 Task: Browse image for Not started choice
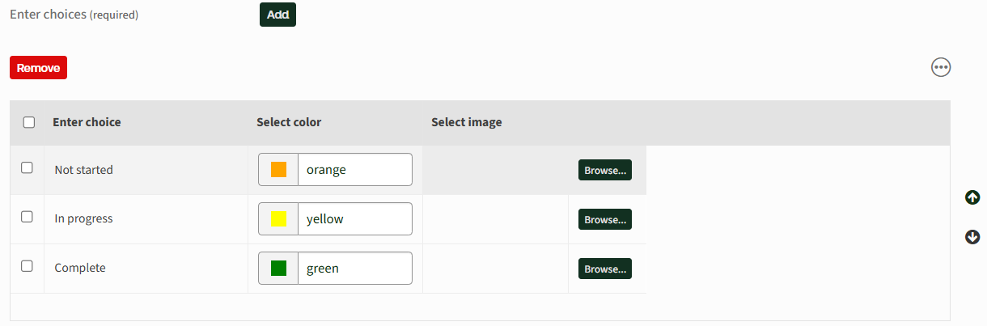[x=604, y=170]
